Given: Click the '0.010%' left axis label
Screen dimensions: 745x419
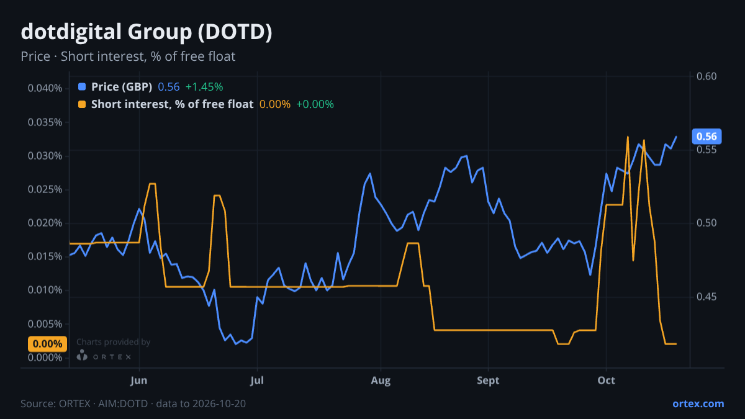Looking at the screenshot, I should [x=45, y=290].
